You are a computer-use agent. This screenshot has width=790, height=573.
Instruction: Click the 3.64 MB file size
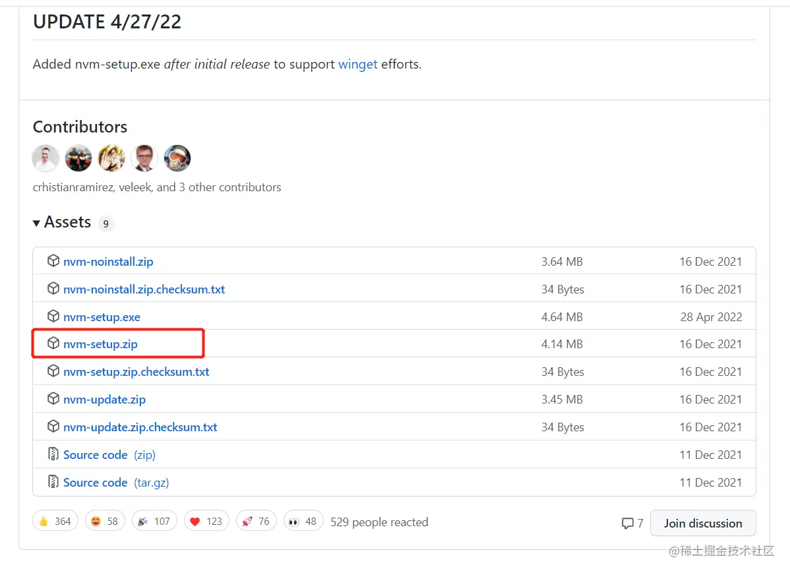[562, 262]
